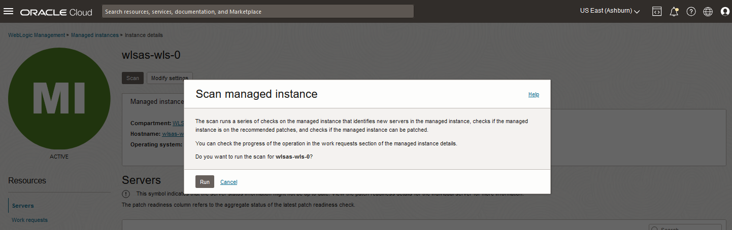The image size is (732, 230).
Task: Run the managed instance scan
Action: [205, 182]
